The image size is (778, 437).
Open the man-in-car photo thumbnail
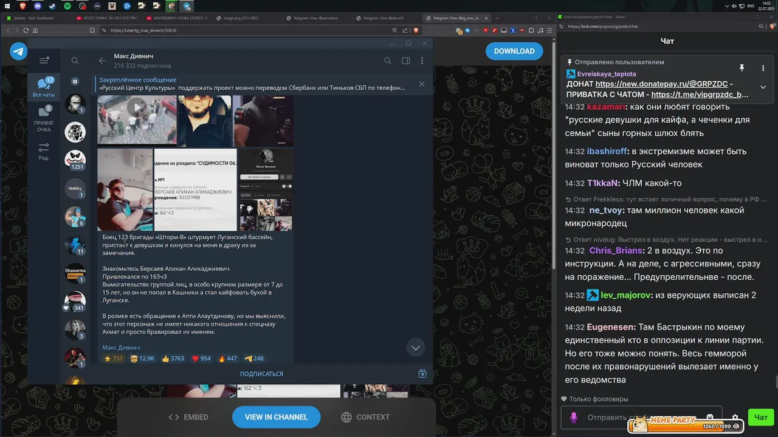(x=125, y=189)
